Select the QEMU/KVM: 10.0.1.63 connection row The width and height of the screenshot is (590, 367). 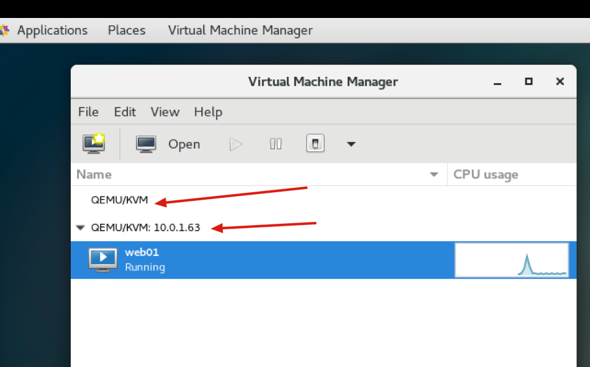coord(324,228)
